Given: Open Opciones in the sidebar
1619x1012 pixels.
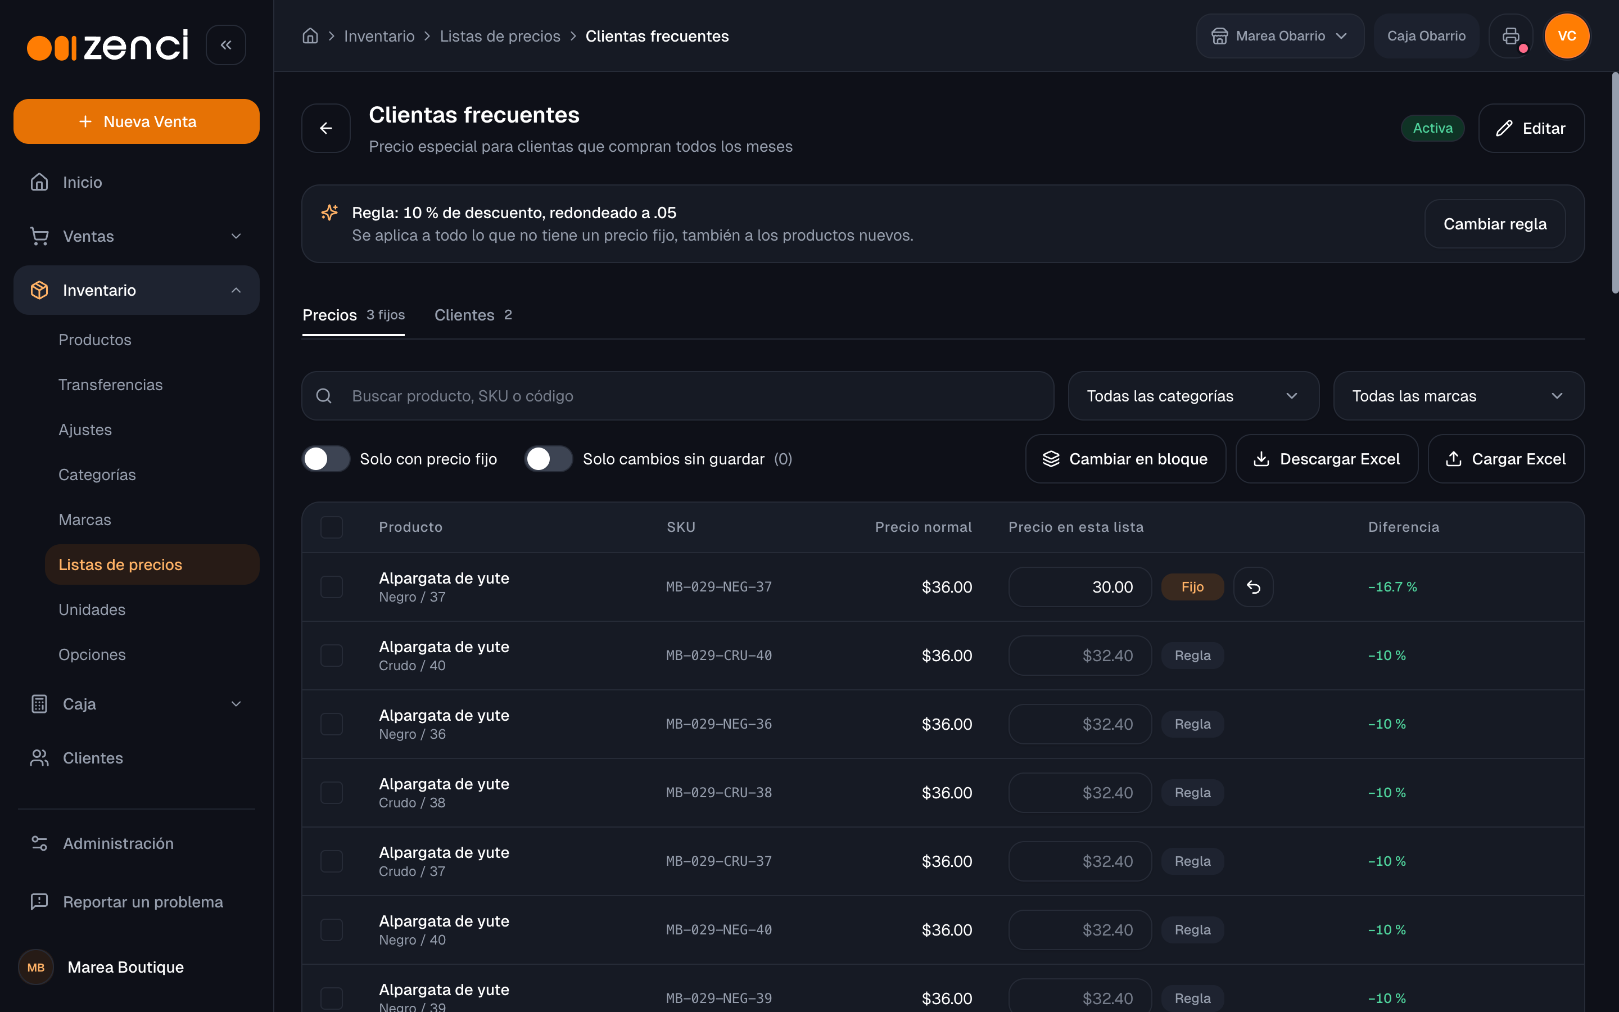Looking at the screenshot, I should [92, 654].
